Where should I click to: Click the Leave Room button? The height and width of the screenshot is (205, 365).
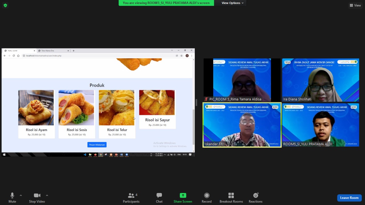coord(349,198)
